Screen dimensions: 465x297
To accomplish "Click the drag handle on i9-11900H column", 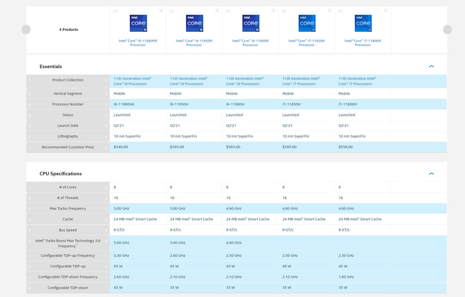I will coord(227,11).
